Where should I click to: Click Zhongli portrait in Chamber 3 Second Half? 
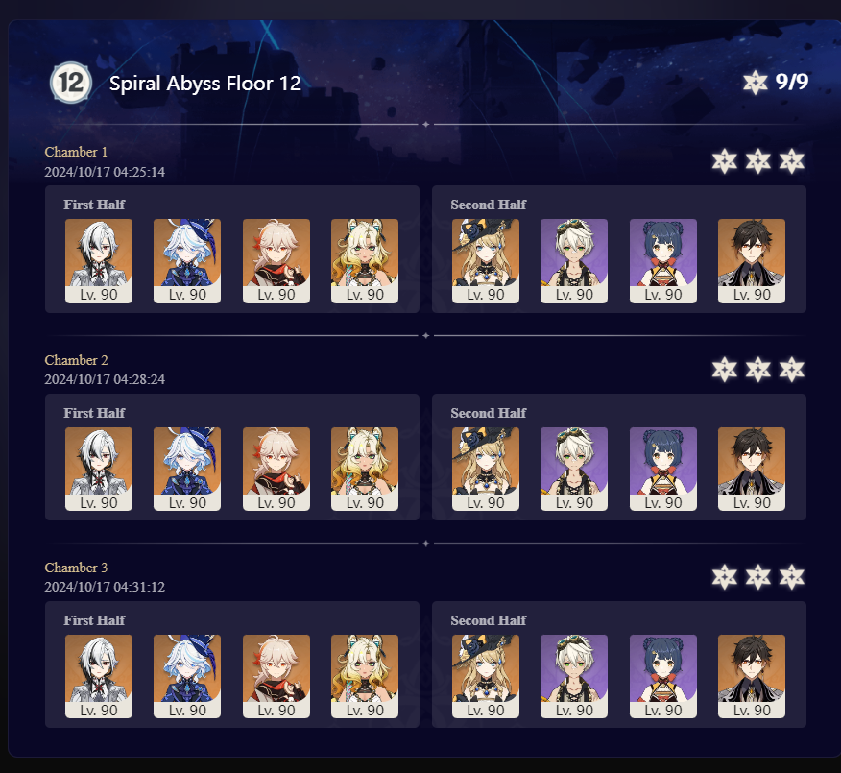coord(752,676)
